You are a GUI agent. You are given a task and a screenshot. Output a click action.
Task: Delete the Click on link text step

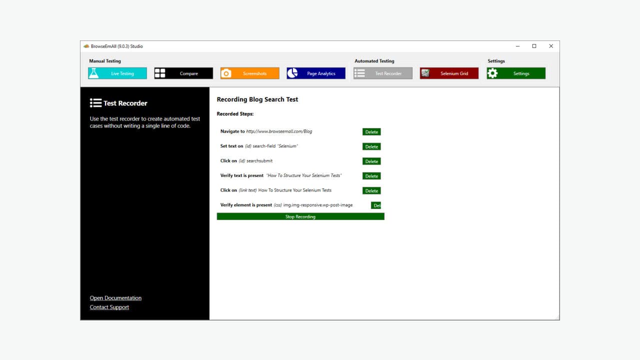(371, 190)
